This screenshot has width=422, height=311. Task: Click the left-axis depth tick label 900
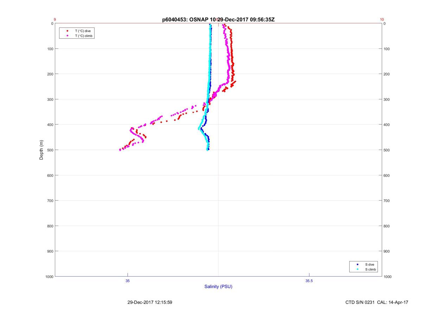click(x=50, y=251)
